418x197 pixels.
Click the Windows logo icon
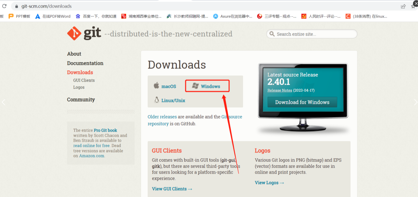(x=195, y=86)
